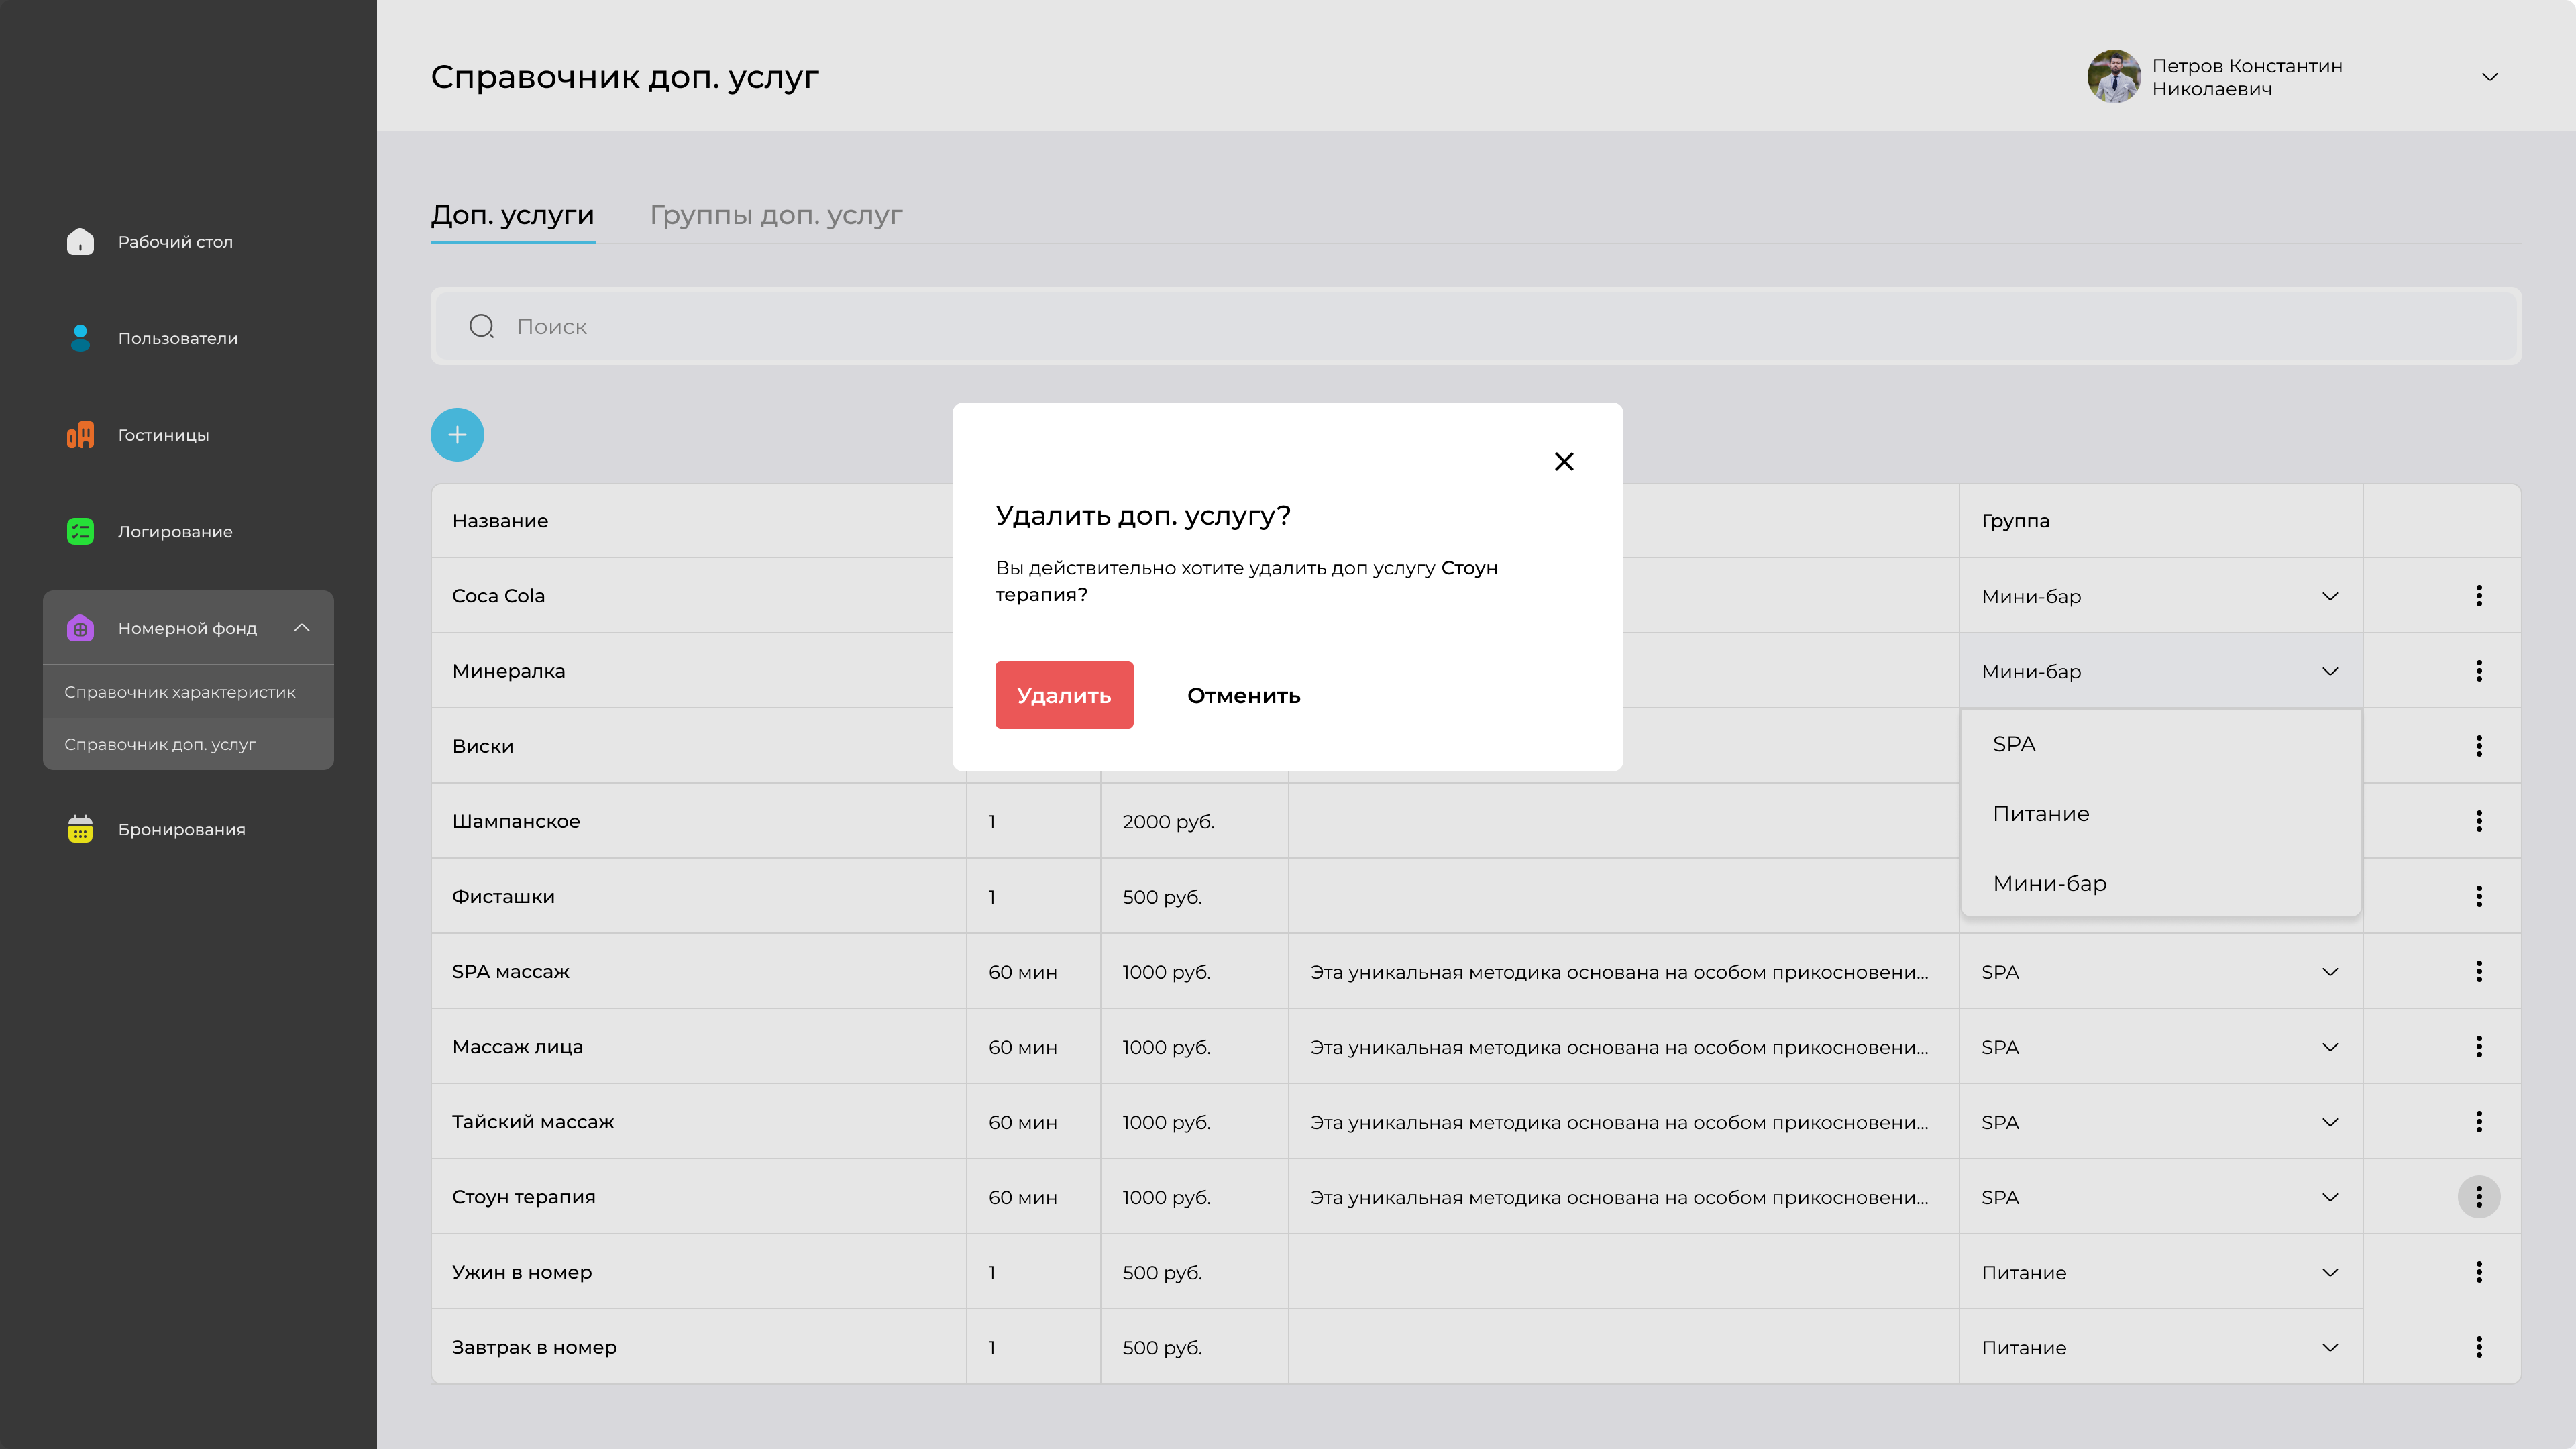Viewport: 2576px width, 1449px height.
Task: Click Отменить to cancel deletion
Action: tap(1244, 695)
